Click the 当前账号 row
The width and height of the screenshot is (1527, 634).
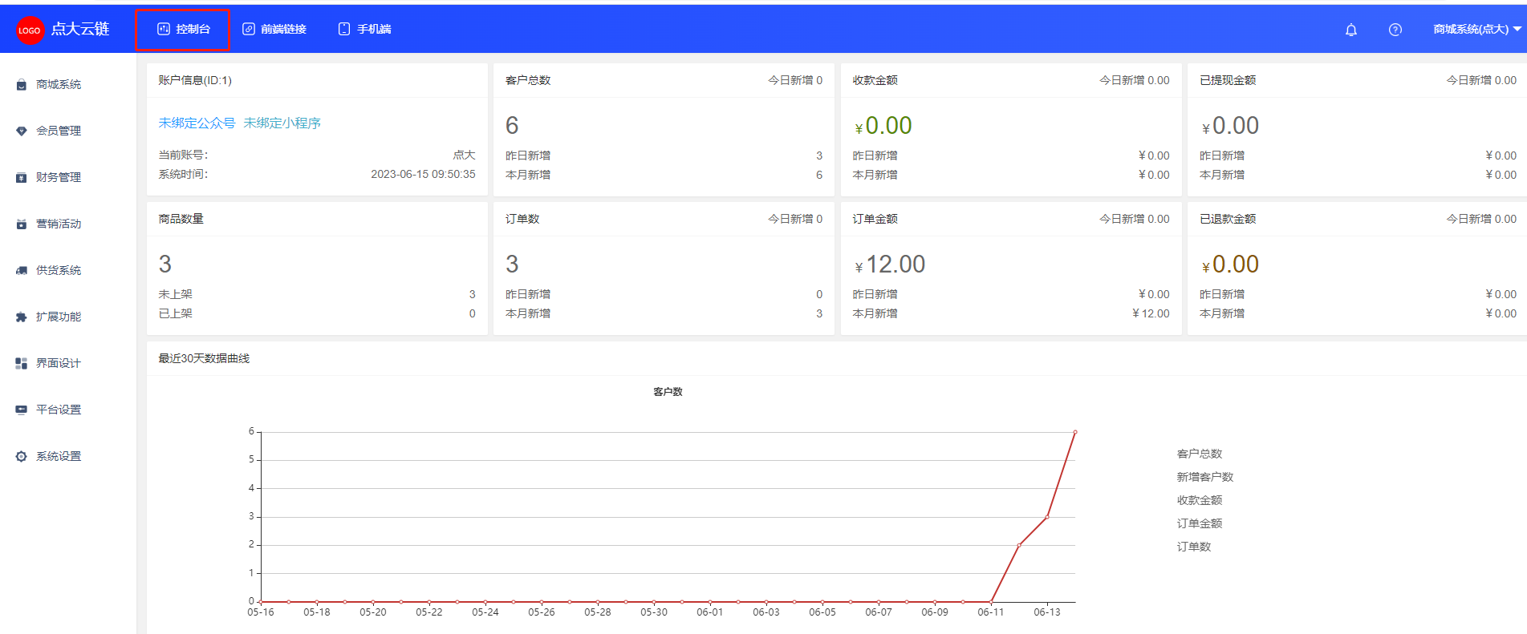[x=317, y=155]
